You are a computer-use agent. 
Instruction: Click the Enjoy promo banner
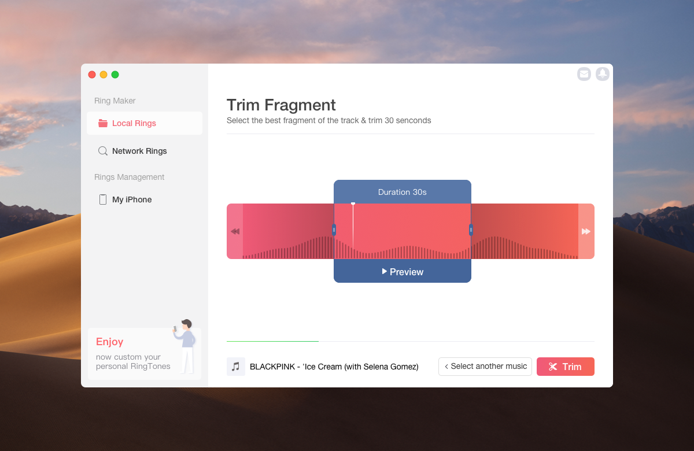coord(145,354)
